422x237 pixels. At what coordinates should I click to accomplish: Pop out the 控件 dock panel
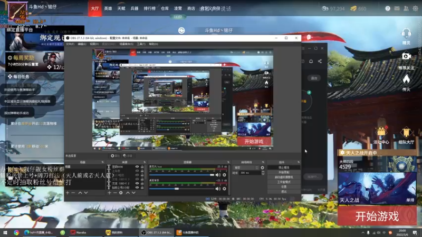coord(299,162)
